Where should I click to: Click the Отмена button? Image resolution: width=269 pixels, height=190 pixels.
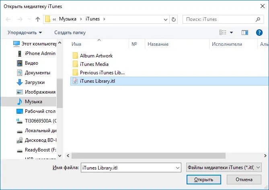pos(244,180)
